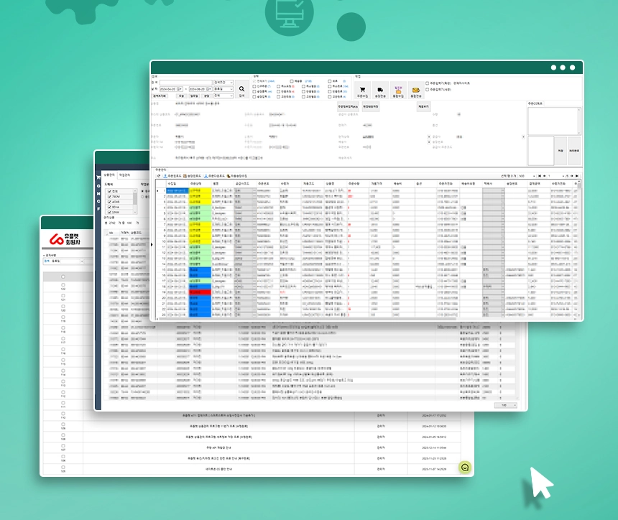Open the dropdown below the date type dropdown
618x520 pixels.
tap(223, 96)
